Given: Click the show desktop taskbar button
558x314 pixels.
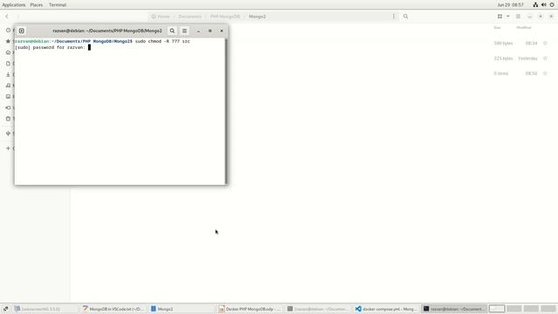Looking at the screenshot, I should 5,309.
